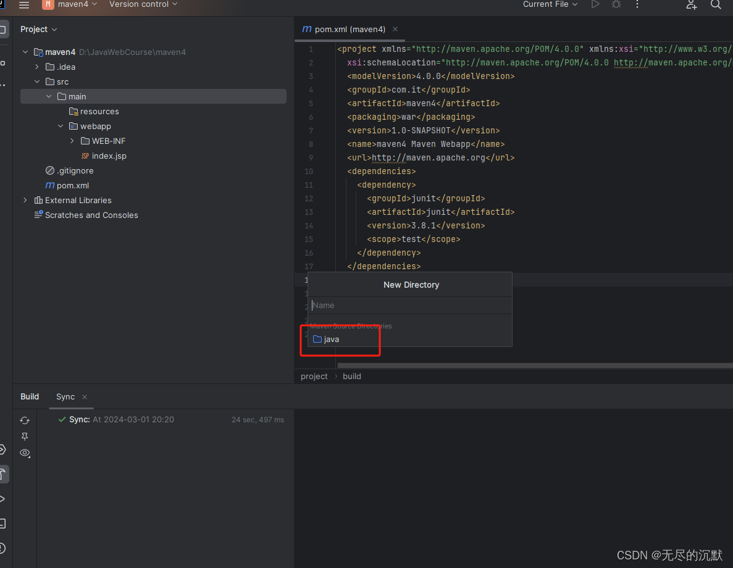This screenshot has width=733, height=568.
Task: Select the main folder row
Action: (x=153, y=96)
